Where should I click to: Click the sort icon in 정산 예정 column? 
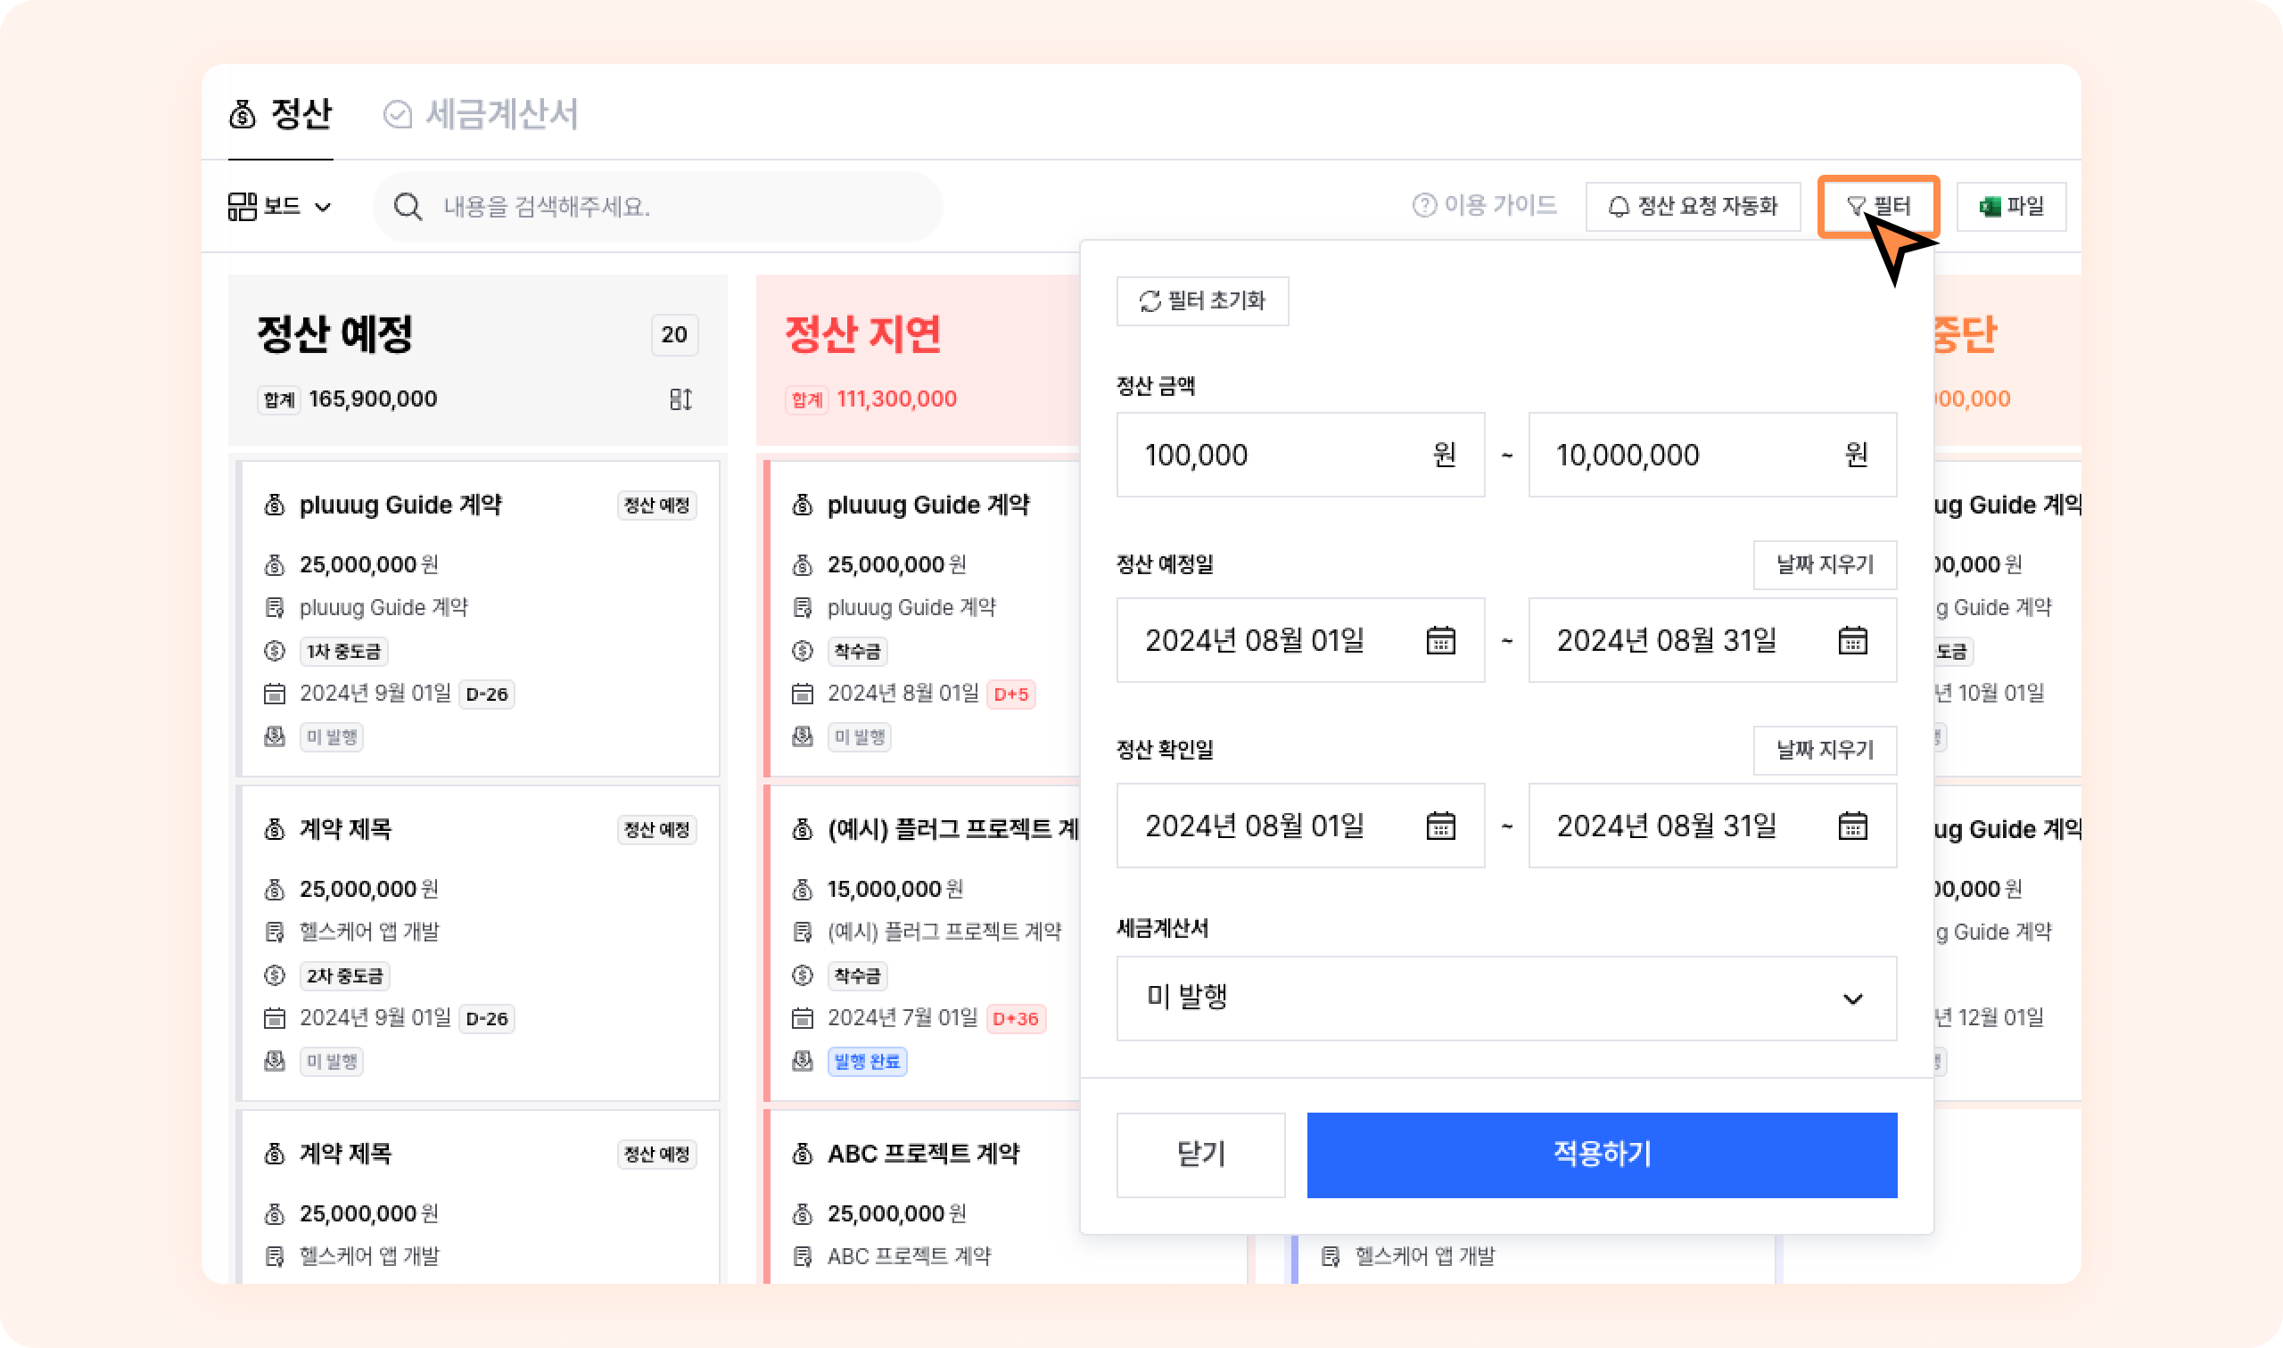[x=680, y=399]
